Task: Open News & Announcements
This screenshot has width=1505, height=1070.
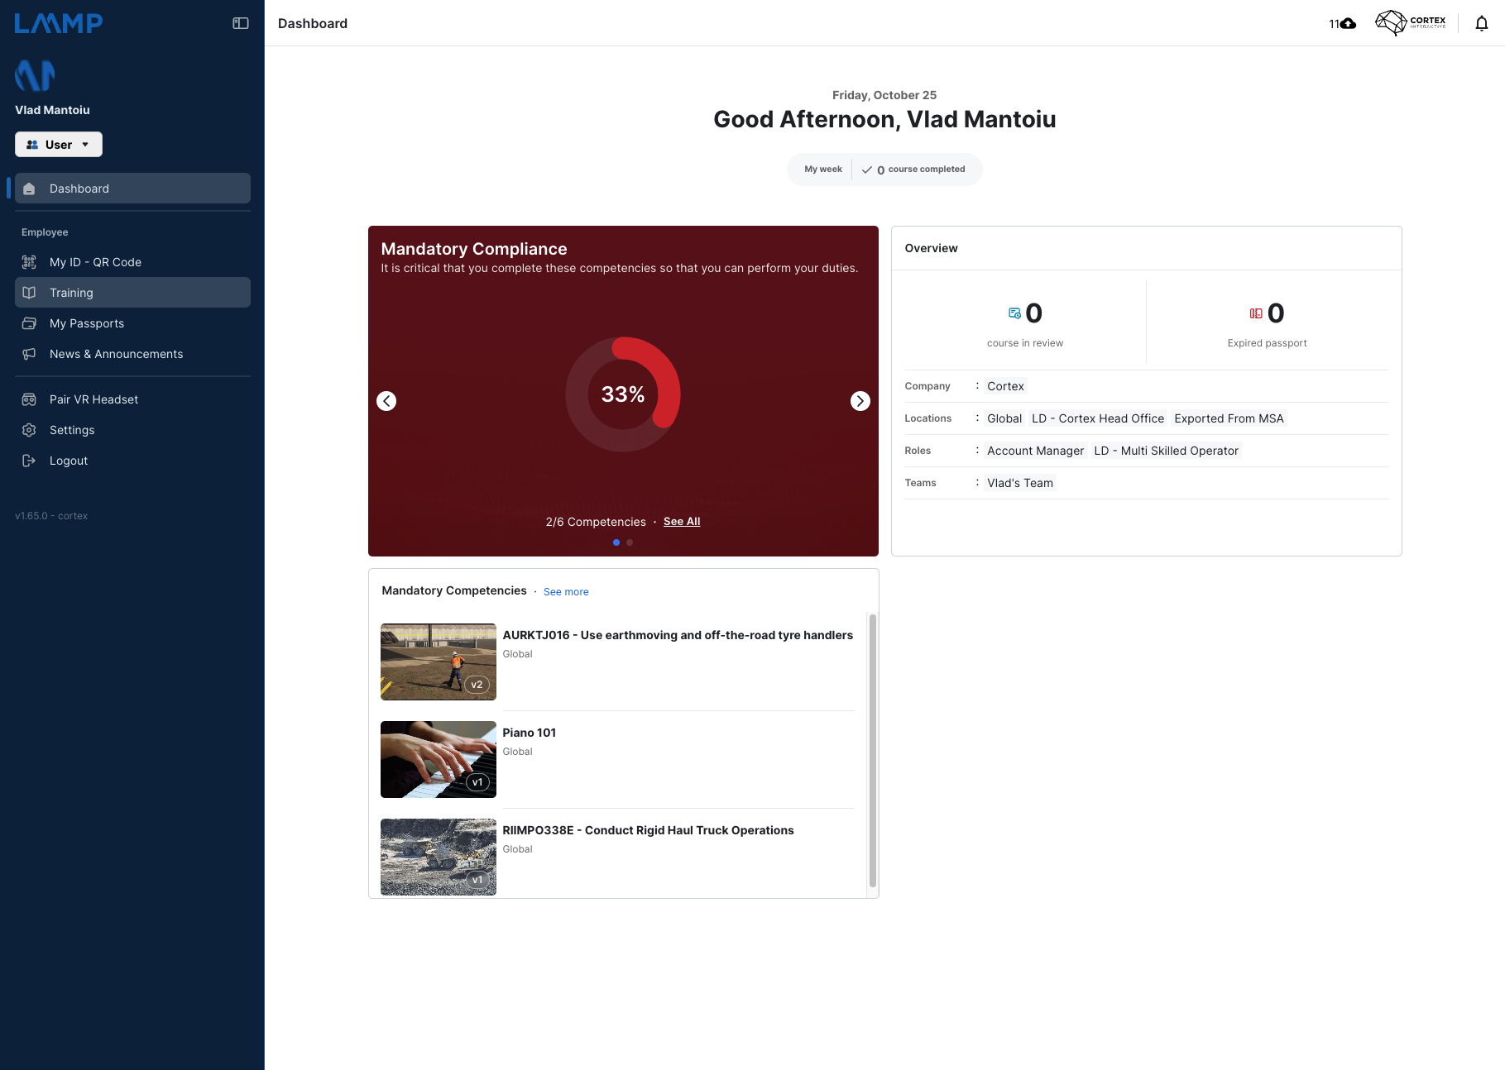Action: coord(132,354)
